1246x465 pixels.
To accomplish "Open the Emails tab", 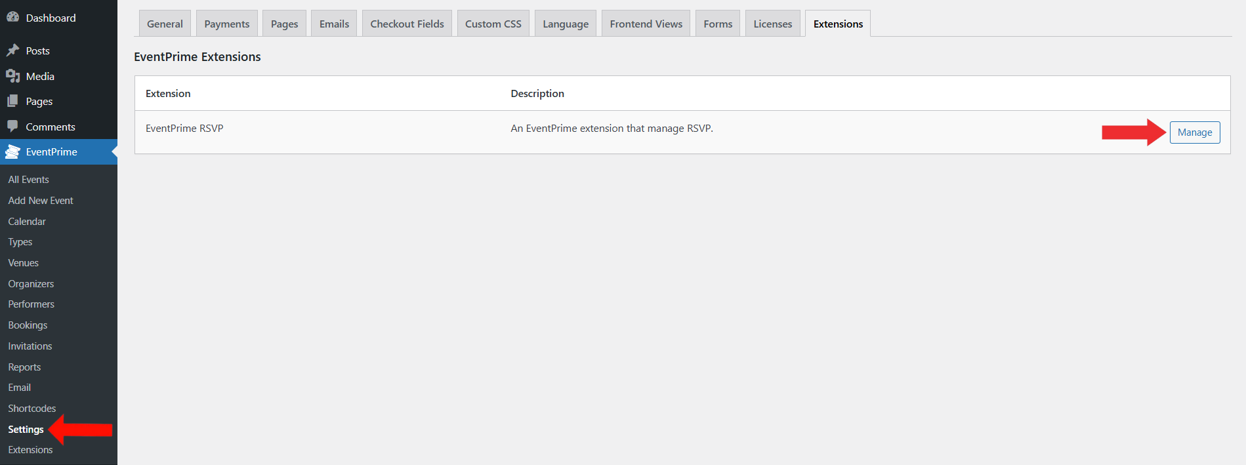I will (x=334, y=24).
